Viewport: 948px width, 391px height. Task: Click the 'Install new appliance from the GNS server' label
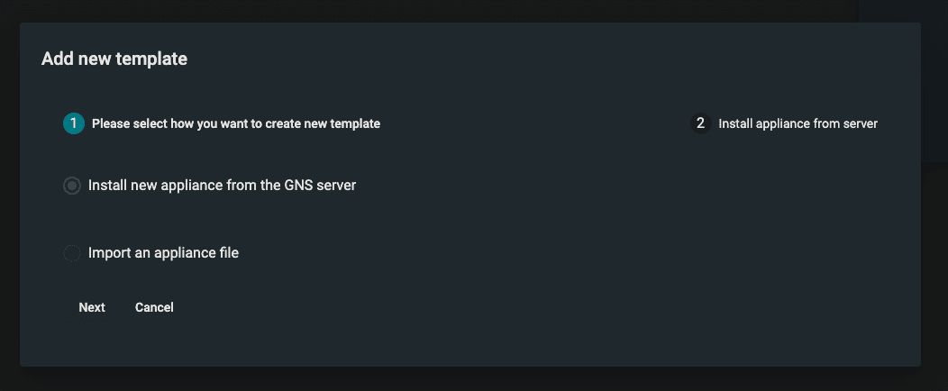pyautogui.click(x=222, y=186)
